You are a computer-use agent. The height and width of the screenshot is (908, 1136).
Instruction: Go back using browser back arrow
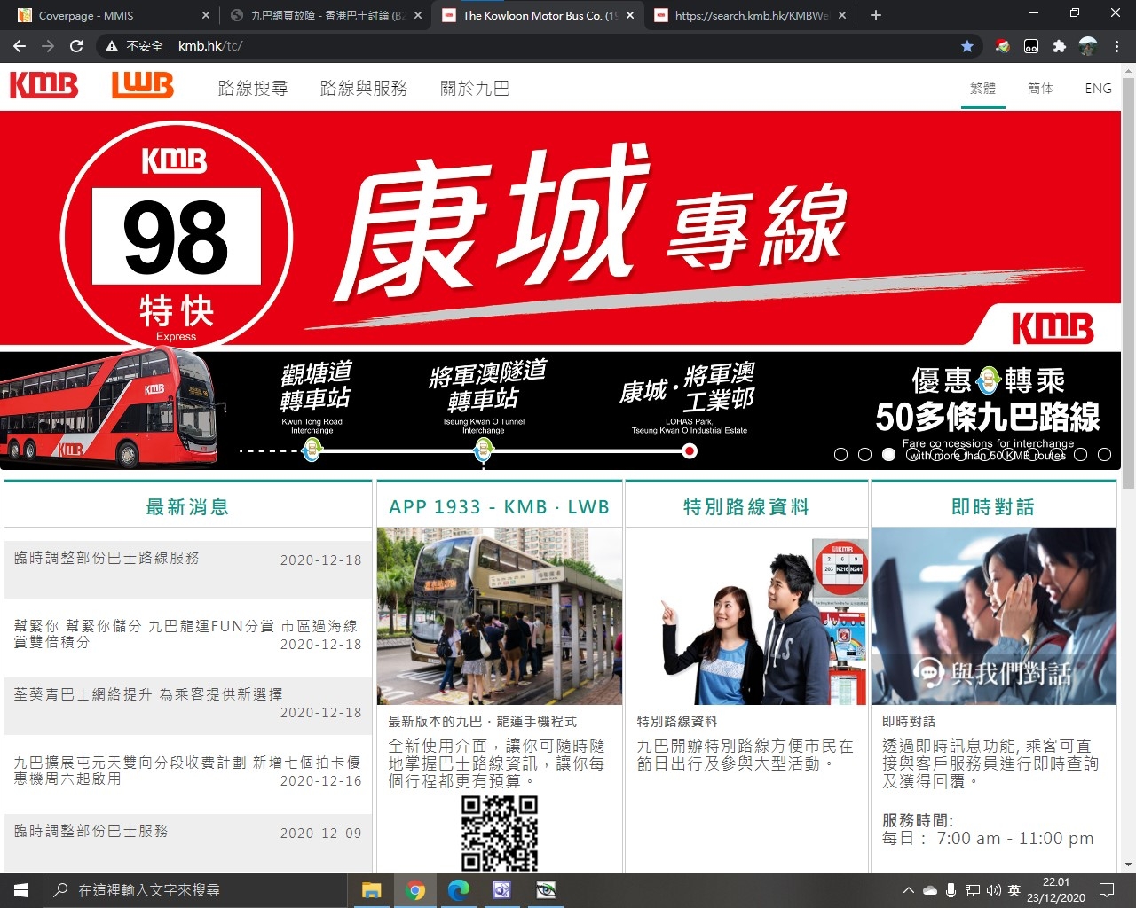(20, 46)
